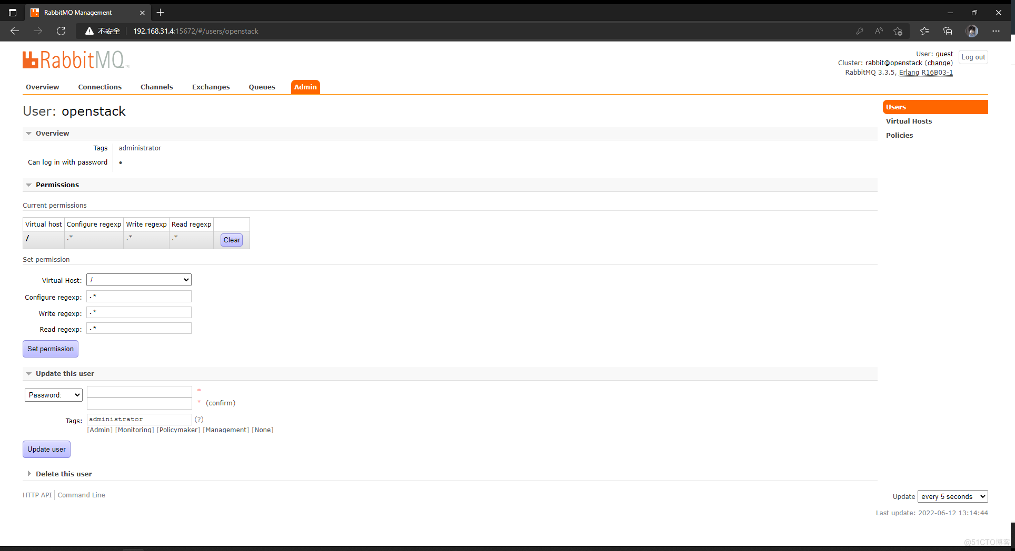This screenshot has width=1015, height=551.
Task: Open browser collections icon
Action: coord(948,31)
